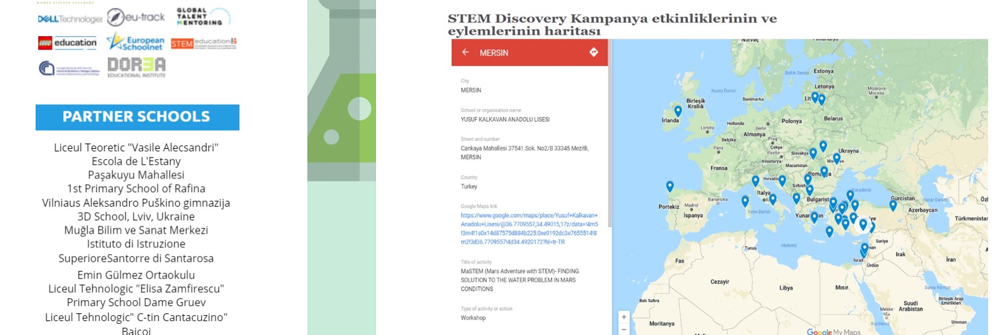This screenshot has height=335, width=1000.
Task: Select the map pin on Sardinia
Action: click(x=745, y=201)
